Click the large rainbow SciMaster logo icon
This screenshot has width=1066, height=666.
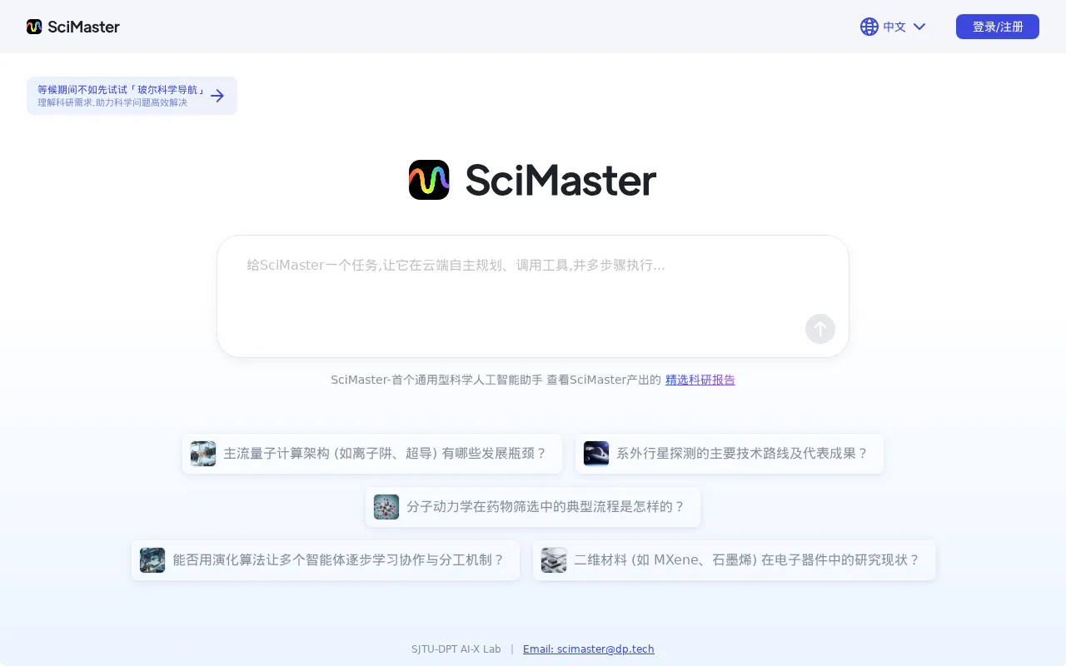click(429, 180)
